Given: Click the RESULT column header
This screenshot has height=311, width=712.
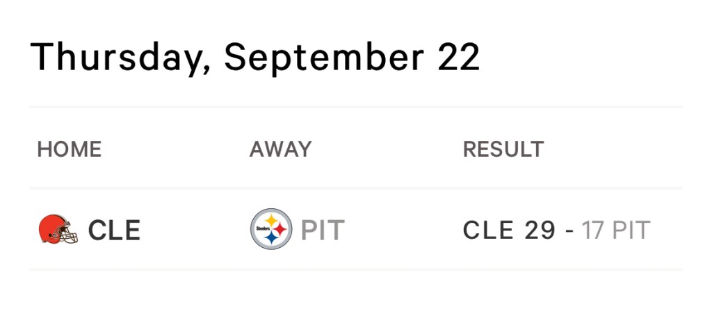Looking at the screenshot, I should 503,149.
